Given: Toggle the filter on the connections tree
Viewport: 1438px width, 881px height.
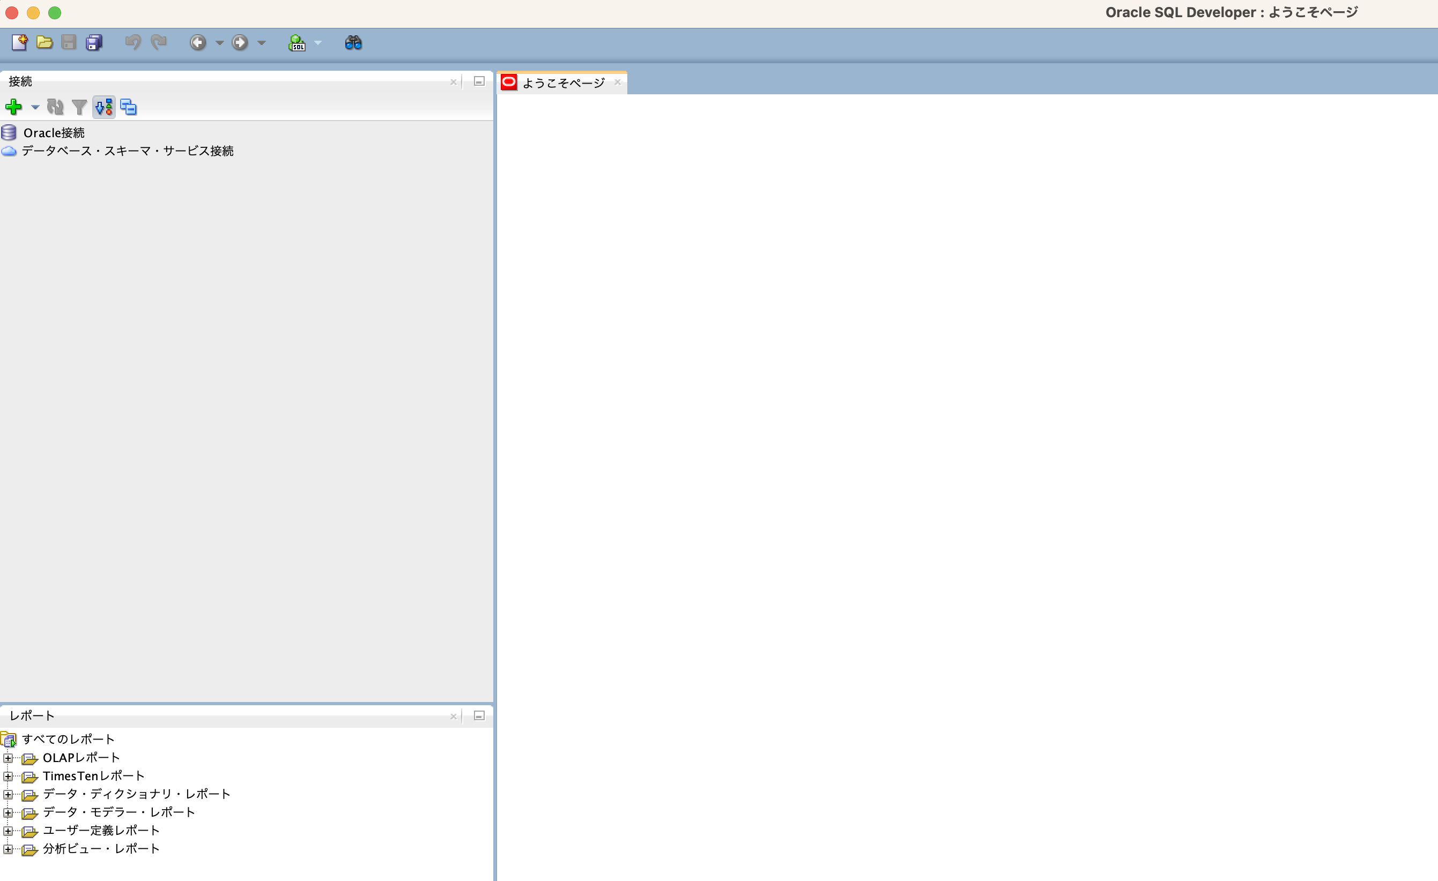Looking at the screenshot, I should click(x=79, y=107).
